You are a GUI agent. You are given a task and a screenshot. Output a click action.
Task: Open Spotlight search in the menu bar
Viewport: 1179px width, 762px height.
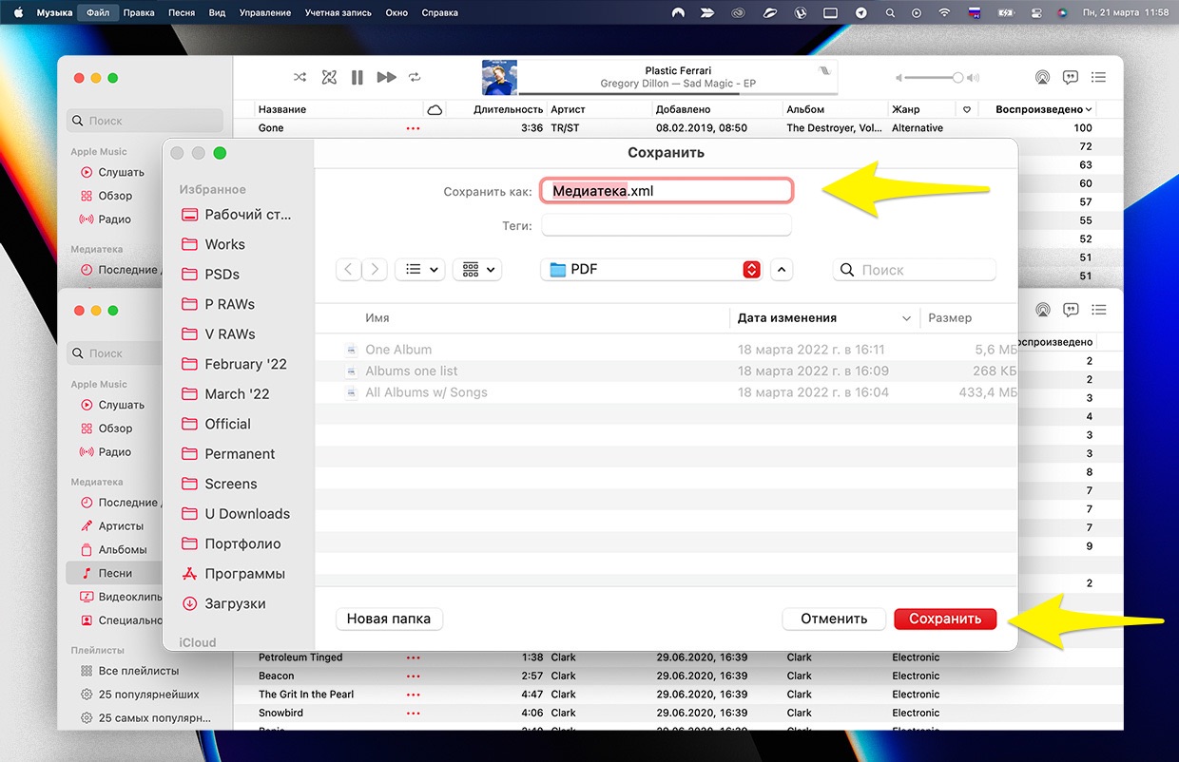(890, 12)
